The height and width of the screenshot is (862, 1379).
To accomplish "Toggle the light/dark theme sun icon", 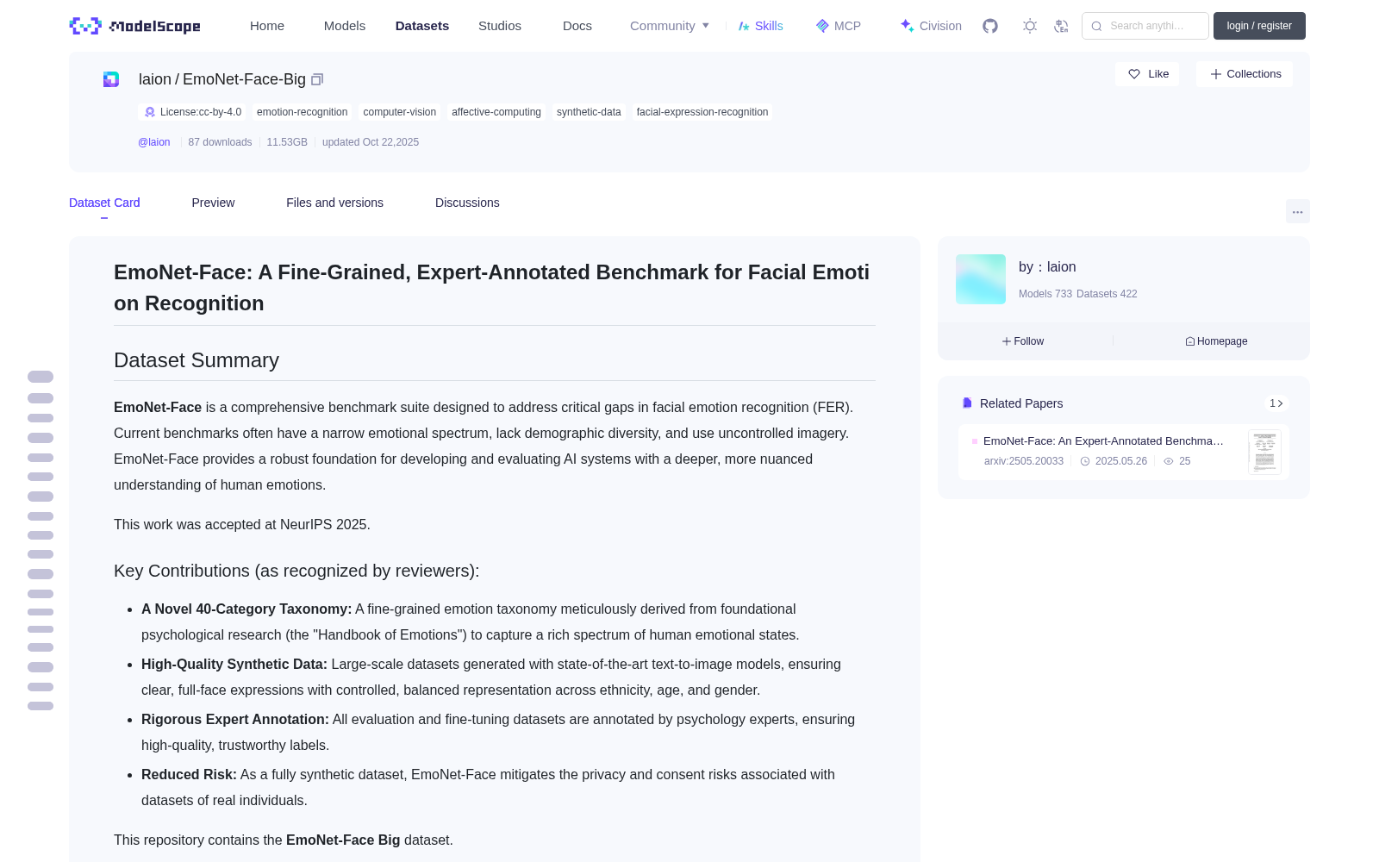I will tap(1030, 26).
